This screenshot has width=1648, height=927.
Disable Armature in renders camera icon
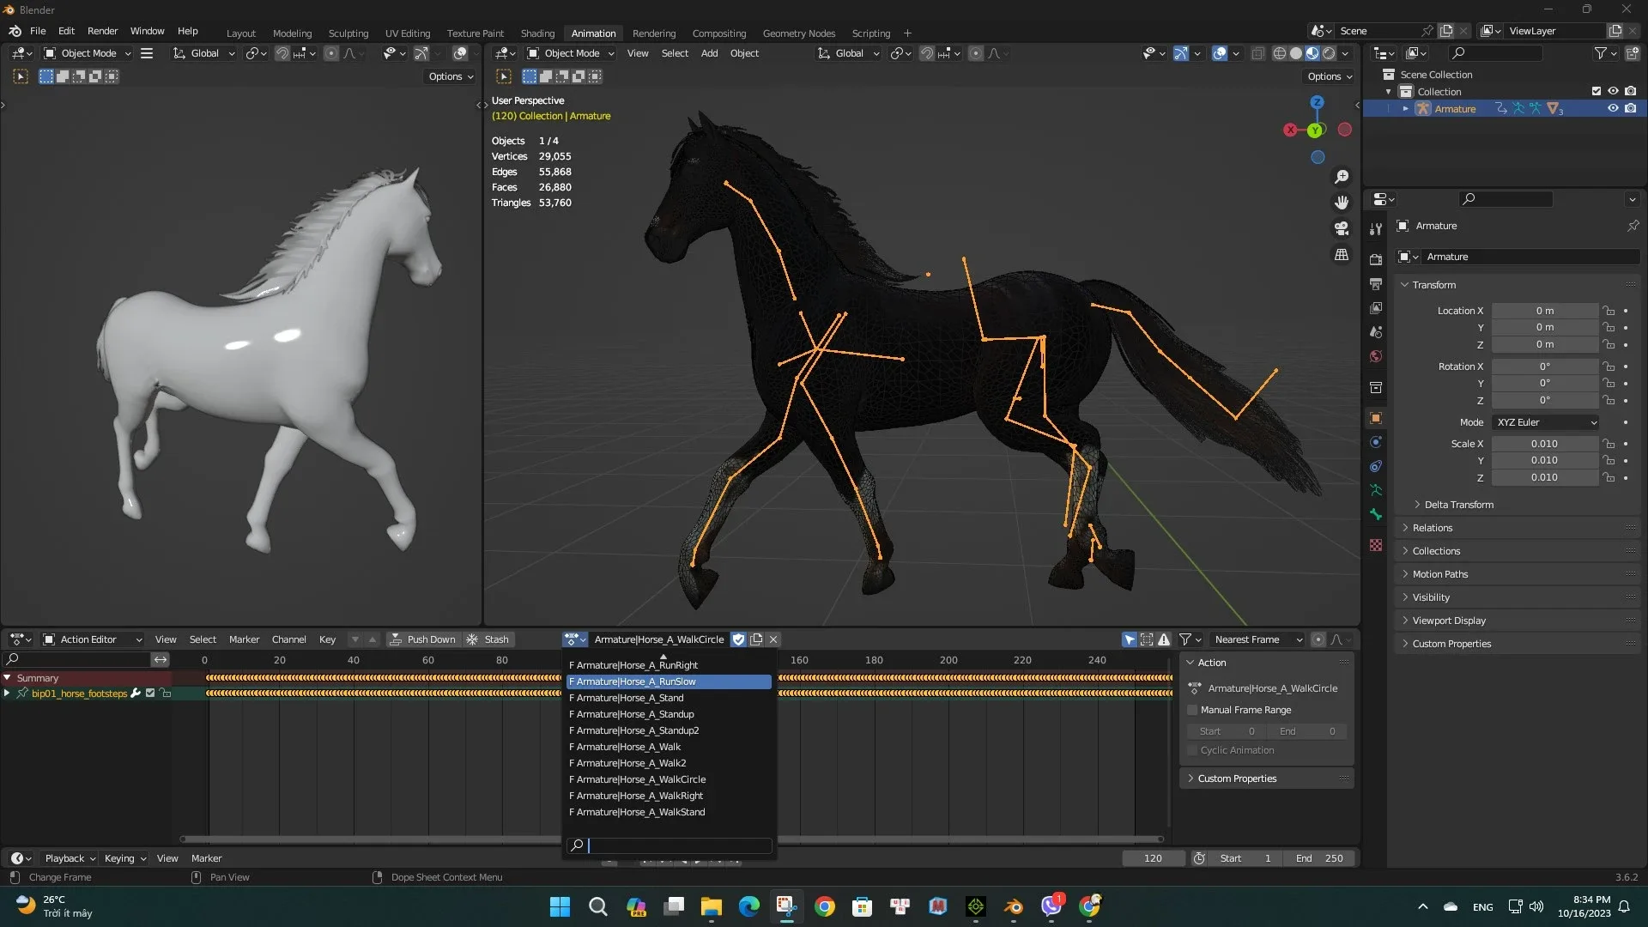[1630, 108]
